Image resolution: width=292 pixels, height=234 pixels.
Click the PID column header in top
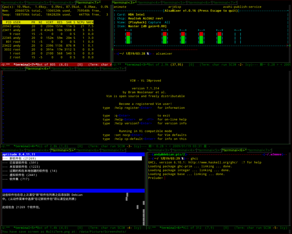click(x=8, y=22)
